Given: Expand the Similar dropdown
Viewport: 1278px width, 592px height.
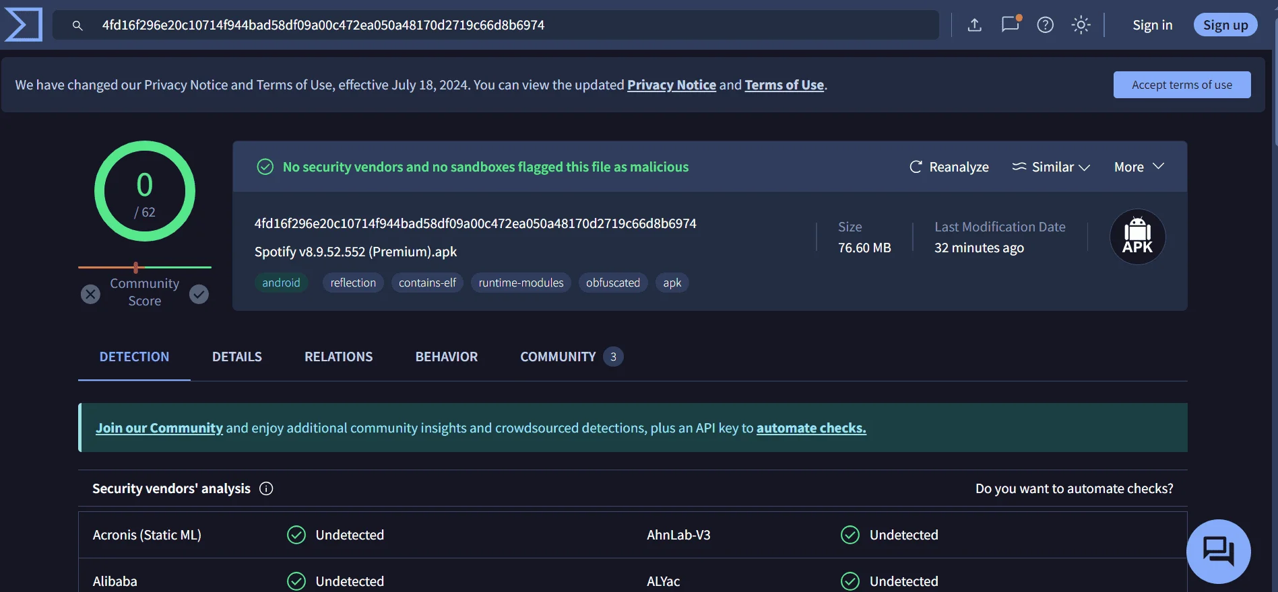Looking at the screenshot, I should click(x=1051, y=167).
